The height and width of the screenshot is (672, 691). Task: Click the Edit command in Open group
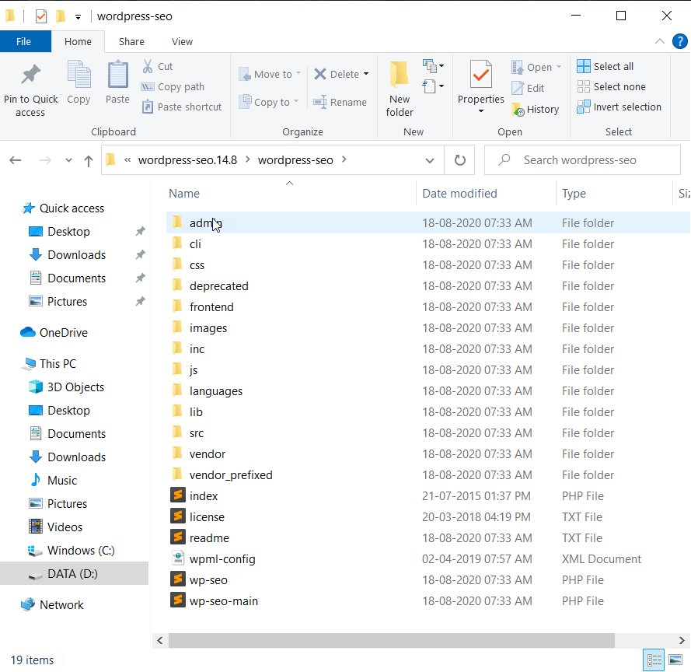(528, 88)
